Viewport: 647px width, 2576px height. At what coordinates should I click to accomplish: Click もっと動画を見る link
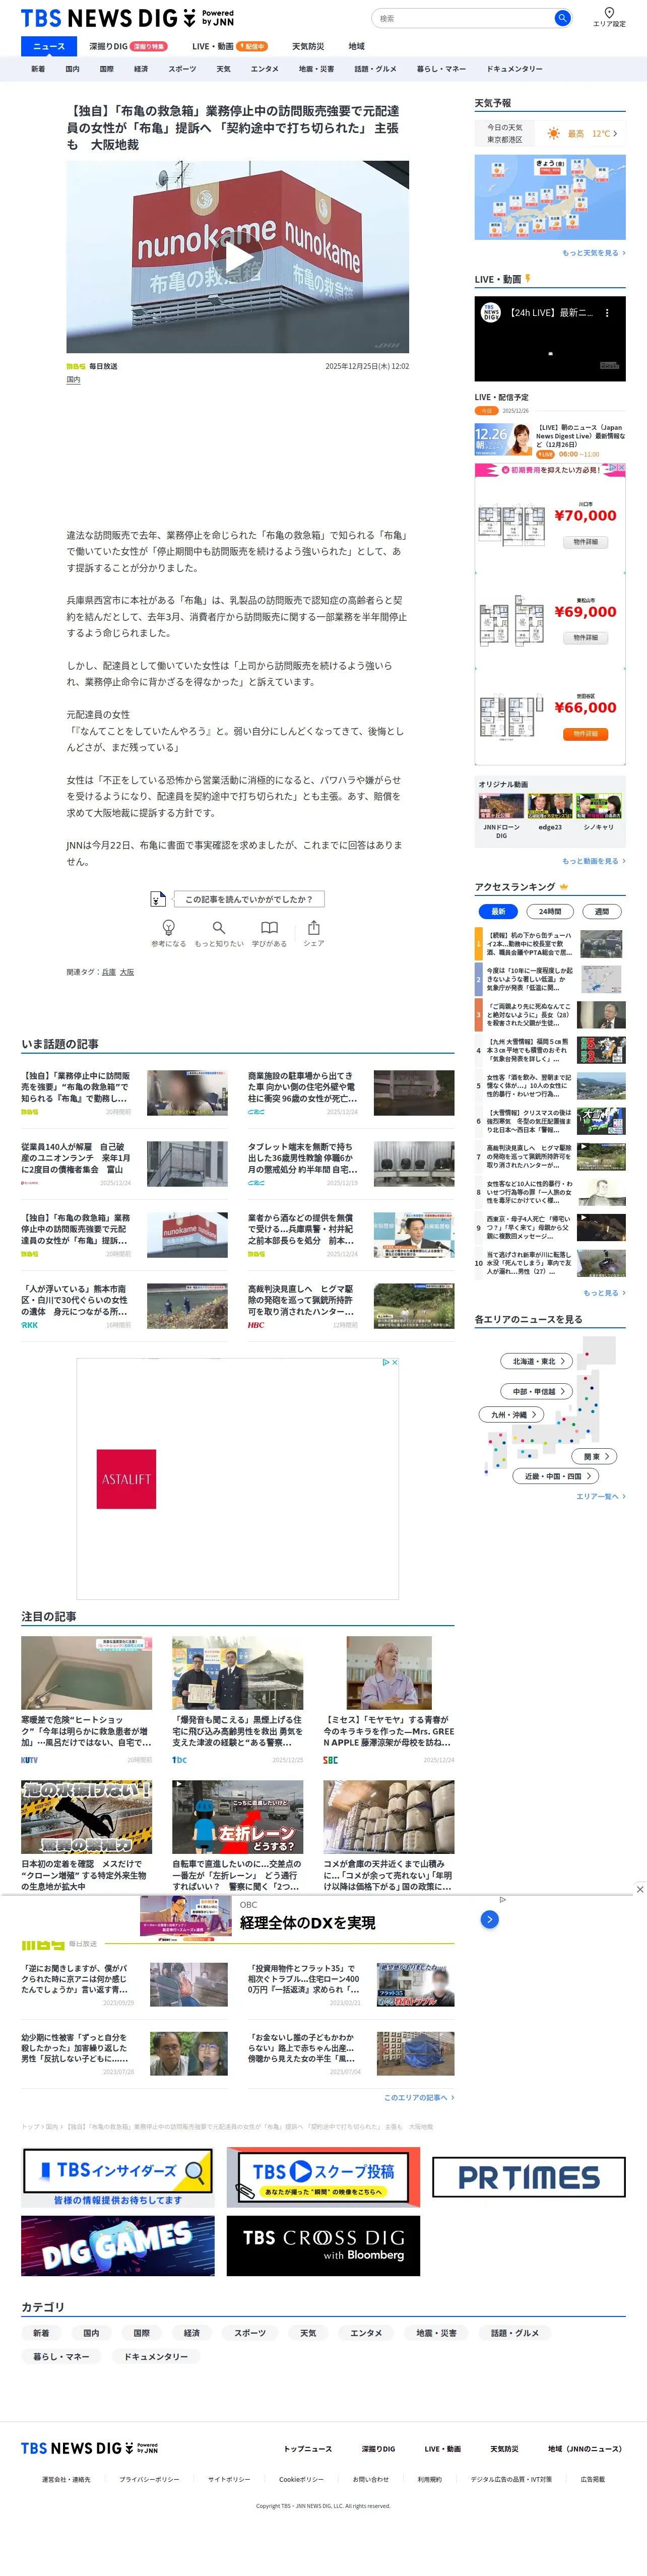tap(594, 861)
